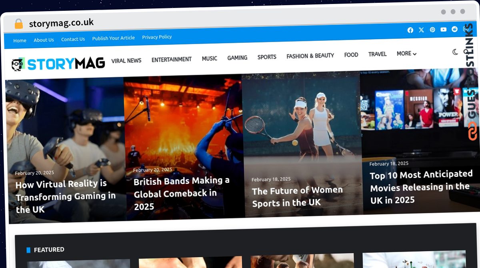This screenshot has width=480, height=268.
Task: Select the MUSIC menu item
Action: click(210, 58)
